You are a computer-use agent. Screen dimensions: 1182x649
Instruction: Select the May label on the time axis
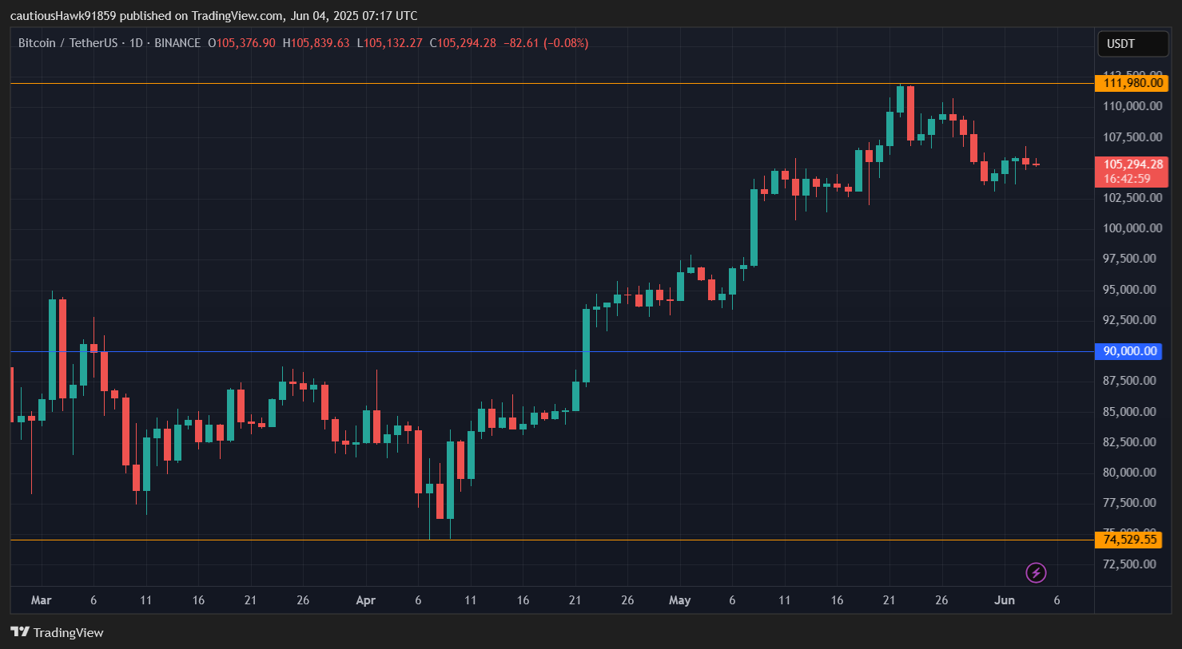coord(680,600)
